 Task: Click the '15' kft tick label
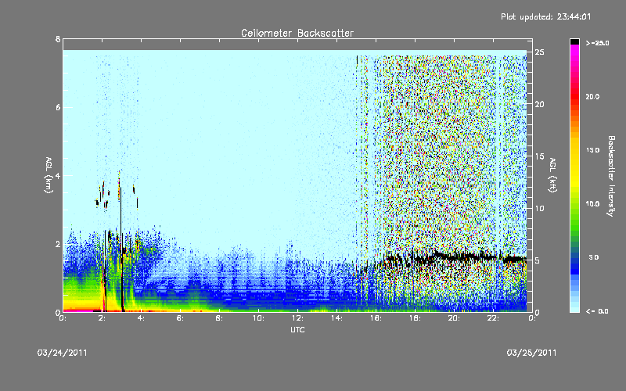tap(540, 156)
